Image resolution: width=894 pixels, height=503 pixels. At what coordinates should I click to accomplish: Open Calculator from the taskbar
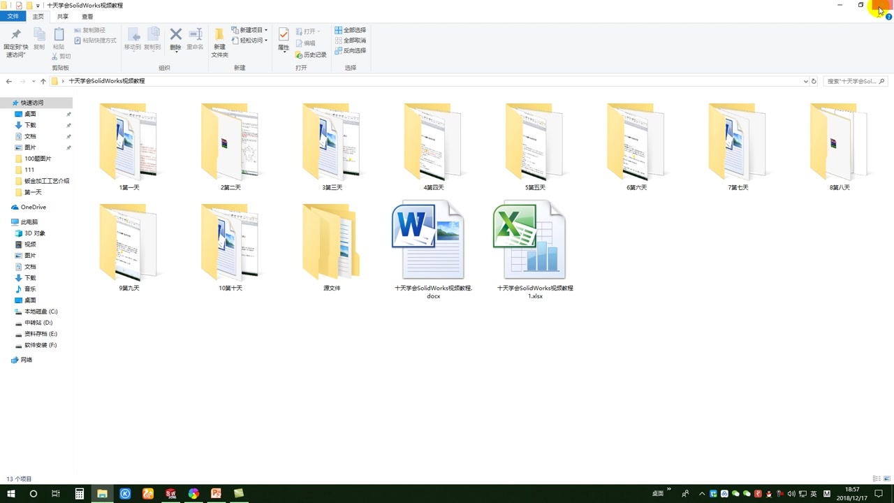click(x=79, y=493)
